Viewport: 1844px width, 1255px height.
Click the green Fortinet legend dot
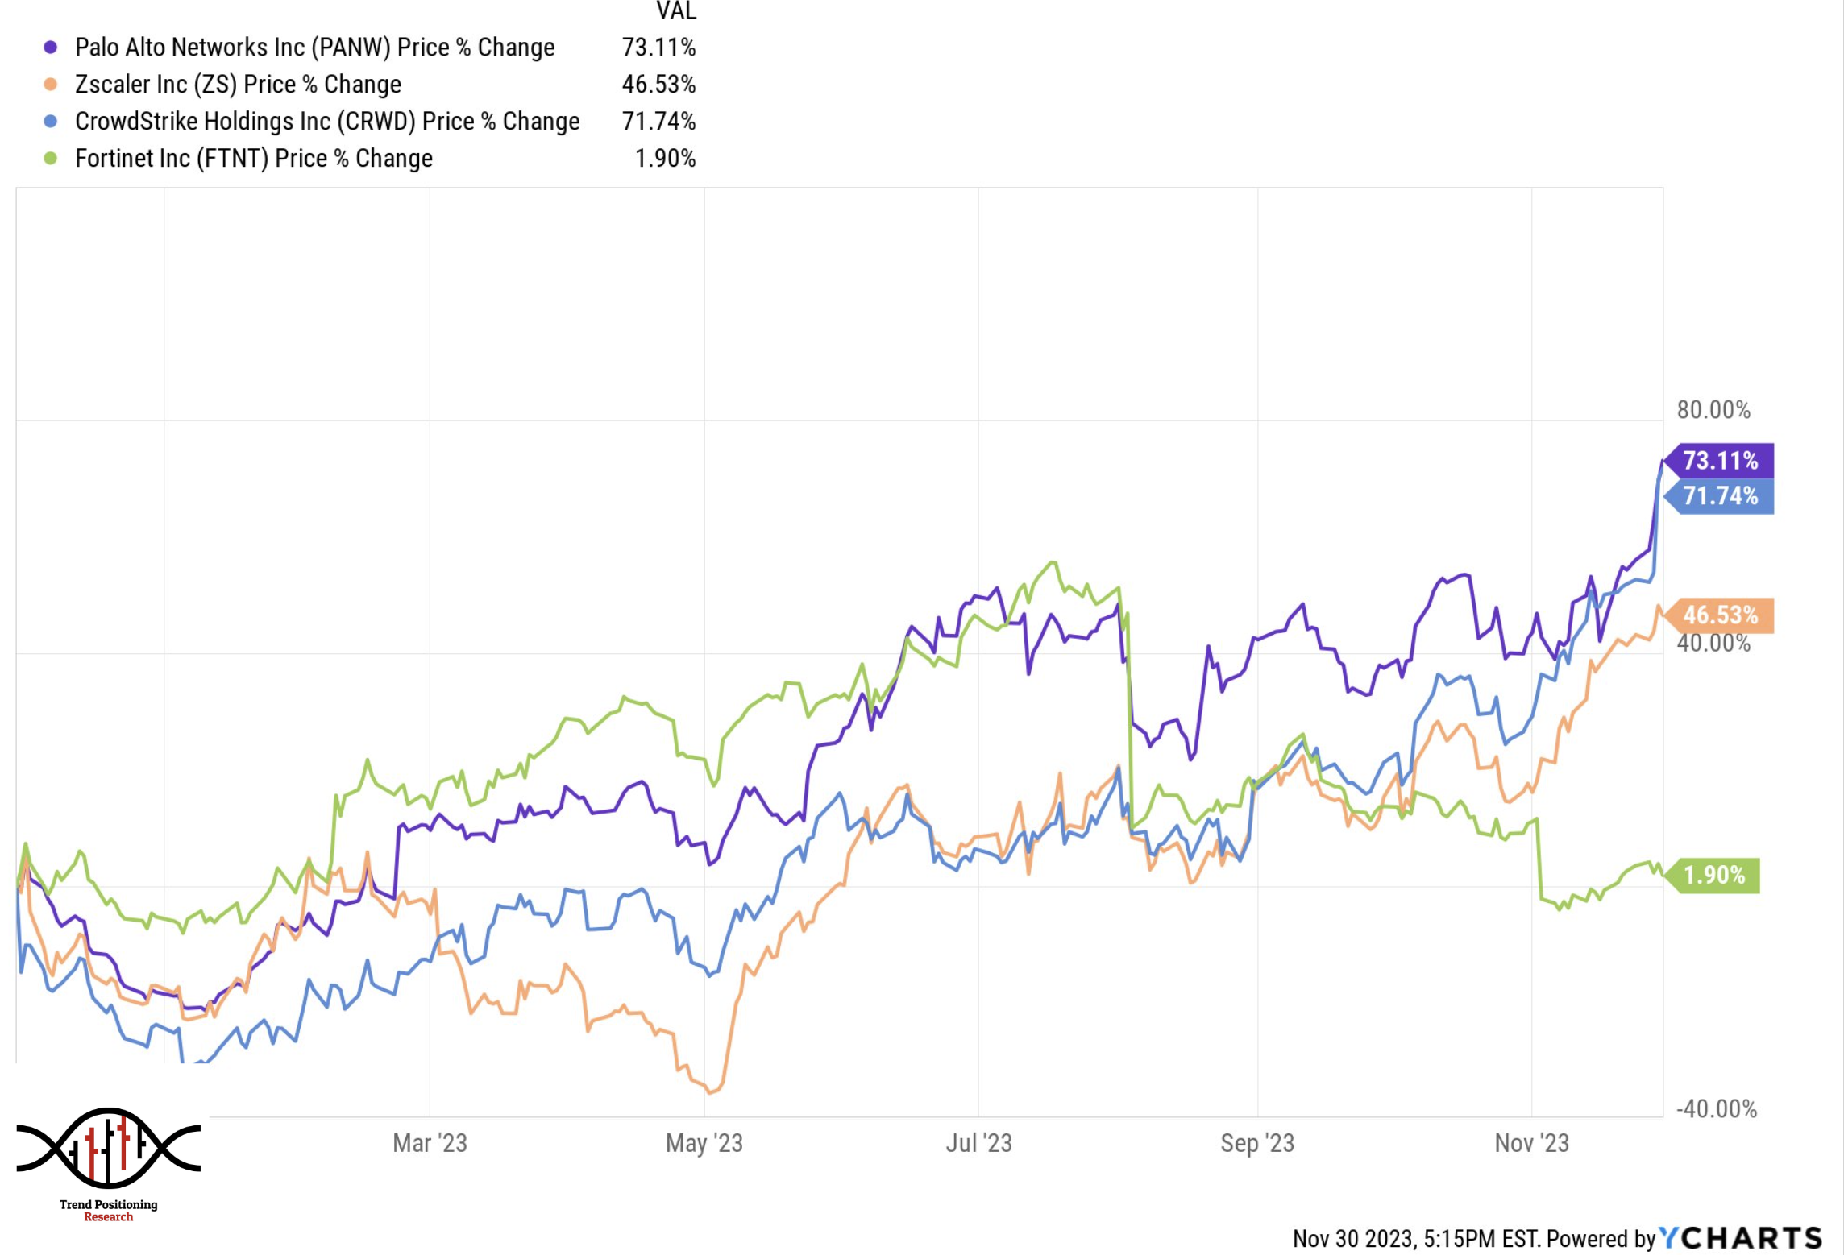(x=51, y=159)
